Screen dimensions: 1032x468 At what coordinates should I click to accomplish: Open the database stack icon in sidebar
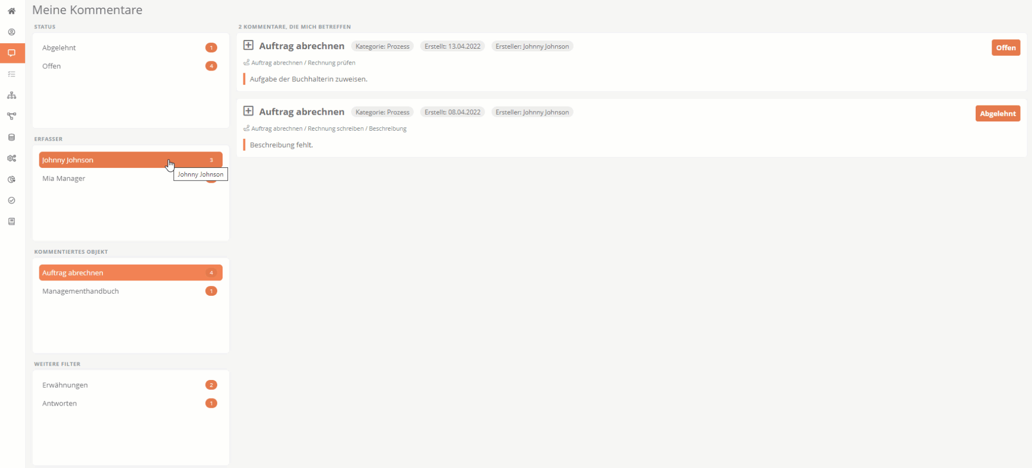(11, 137)
